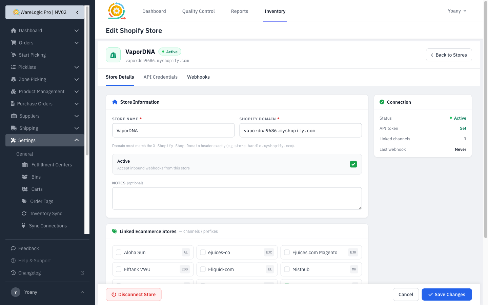This screenshot has width=488, height=305.
Task: Click the Changelog history icon
Action: point(13,273)
